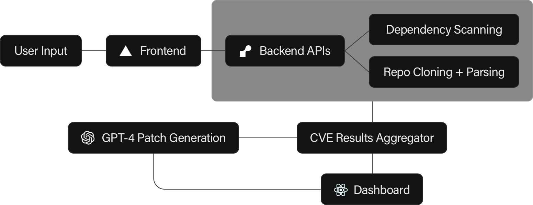533x205 pixels.
Task: Click the branch line from Backend APIs to Dependency Scanning
Action: 357,40
